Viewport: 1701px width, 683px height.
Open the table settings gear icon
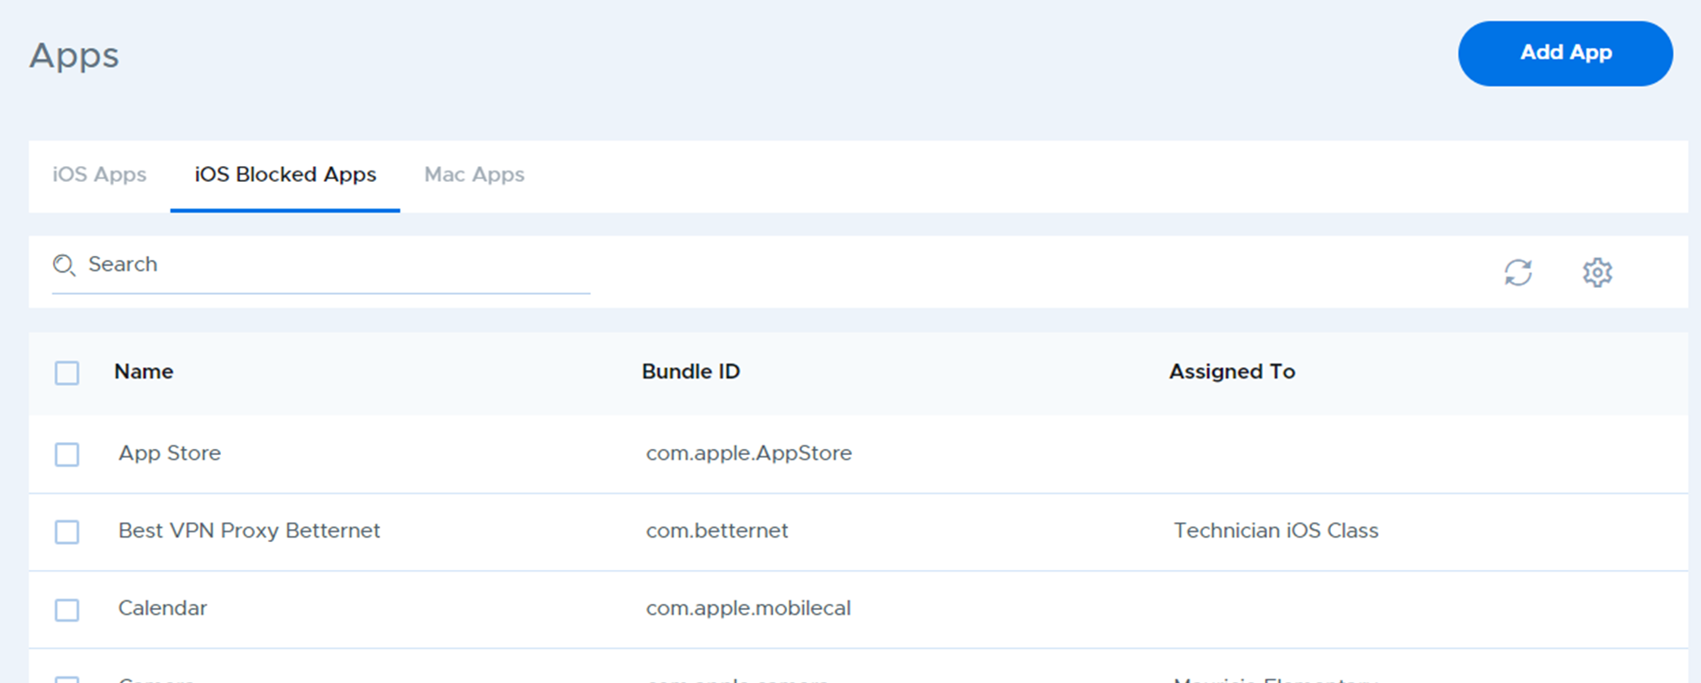1597,272
